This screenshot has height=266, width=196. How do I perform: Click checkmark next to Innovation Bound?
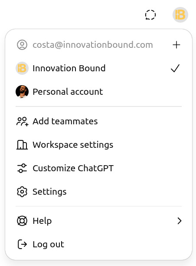coord(175,68)
